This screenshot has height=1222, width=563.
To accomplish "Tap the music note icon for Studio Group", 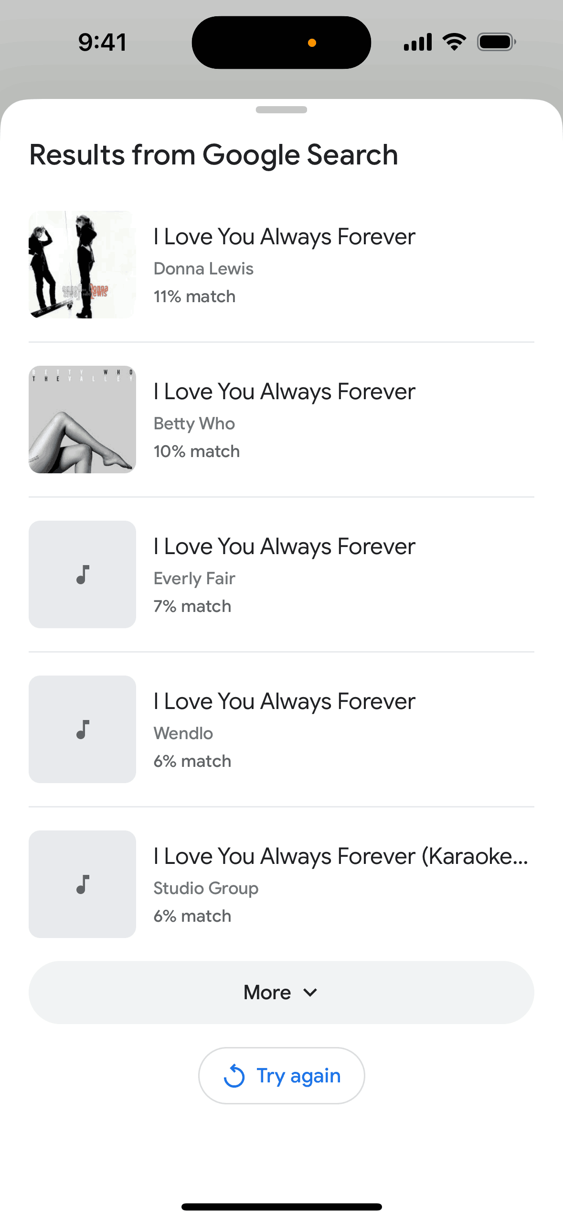I will pyautogui.click(x=83, y=884).
